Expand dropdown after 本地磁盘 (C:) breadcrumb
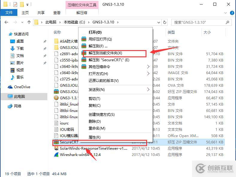This screenshot has width=236, height=177. 89,22
